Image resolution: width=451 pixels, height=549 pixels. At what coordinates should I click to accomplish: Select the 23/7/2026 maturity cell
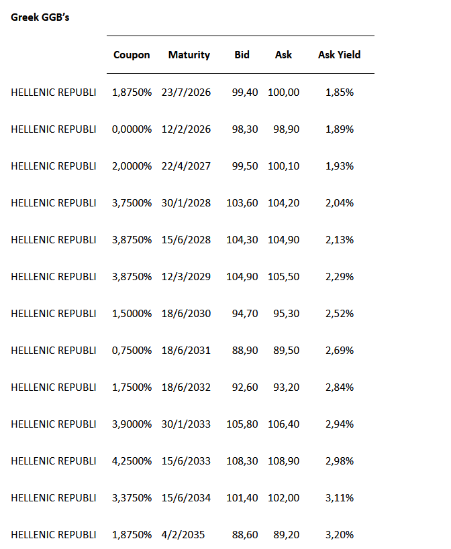click(x=186, y=92)
